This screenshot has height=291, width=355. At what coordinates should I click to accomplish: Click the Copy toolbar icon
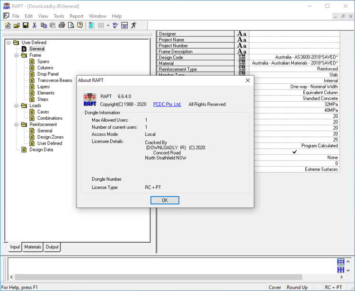click(44, 25)
